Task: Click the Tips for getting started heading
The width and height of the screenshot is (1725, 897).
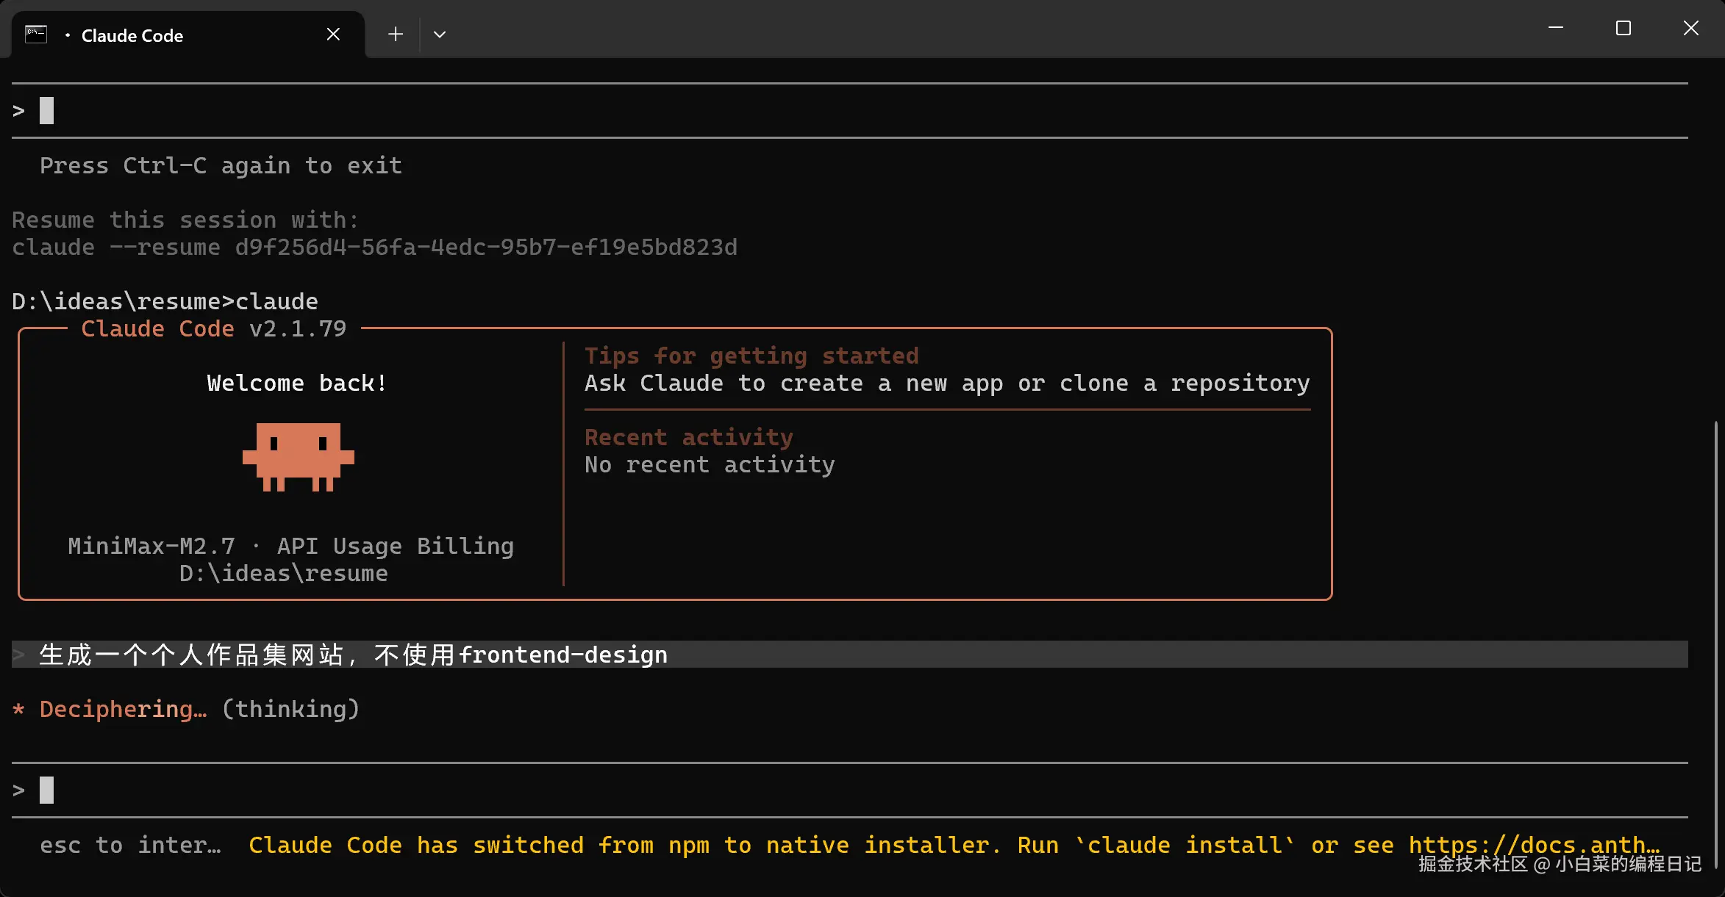Action: [x=751, y=356]
